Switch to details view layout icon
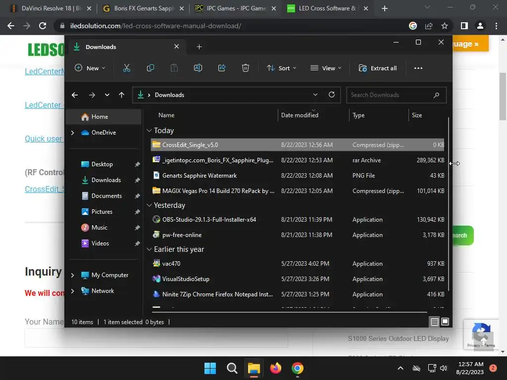This screenshot has height=380, width=507. click(x=434, y=322)
